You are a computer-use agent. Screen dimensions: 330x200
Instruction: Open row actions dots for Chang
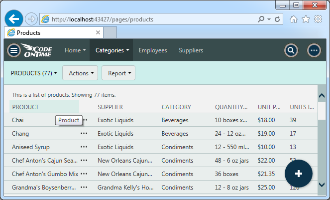coord(84,134)
